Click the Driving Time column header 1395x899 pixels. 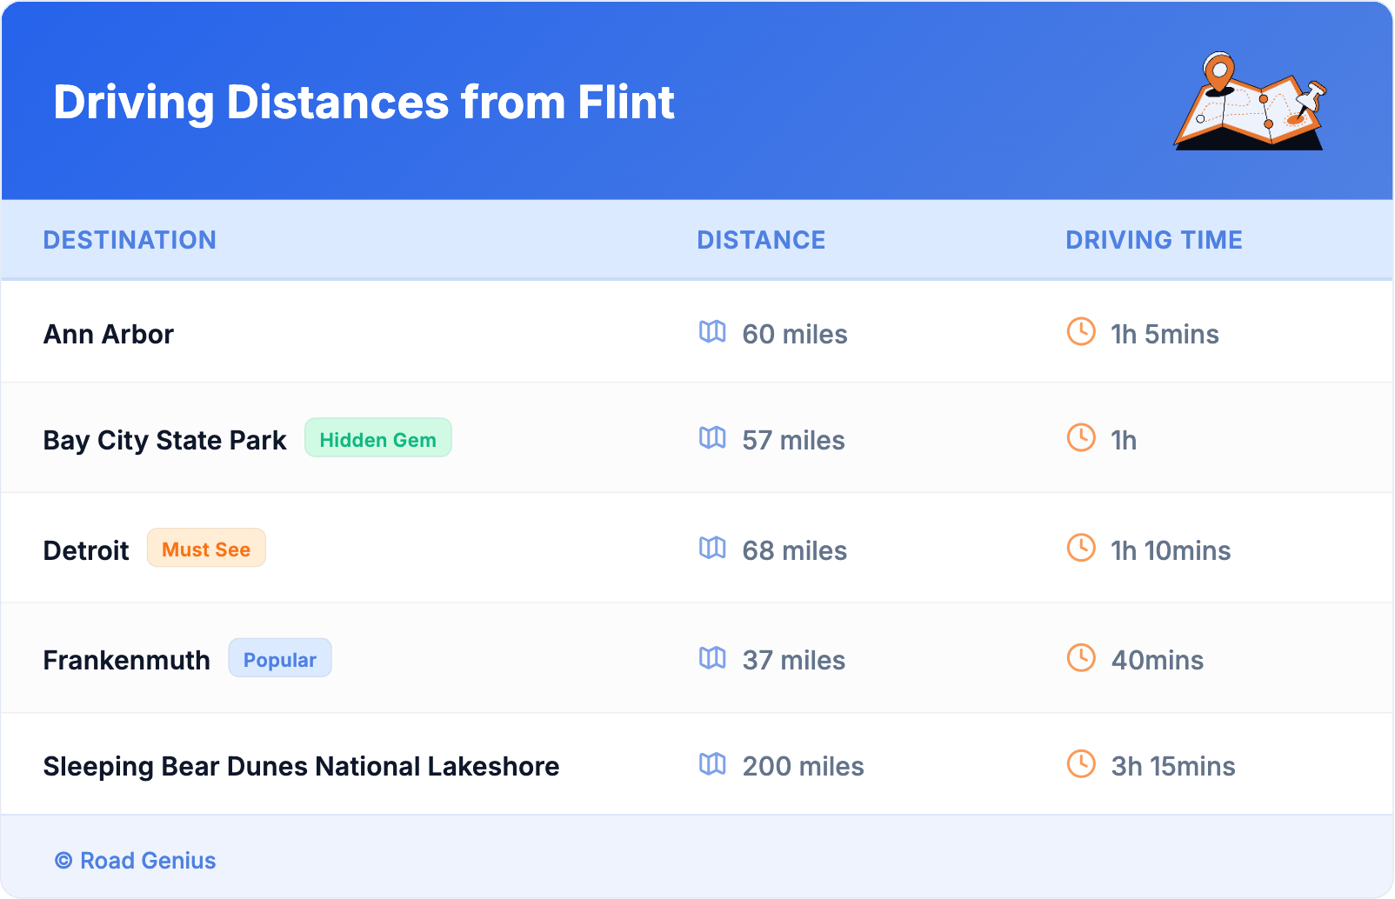(1153, 240)
